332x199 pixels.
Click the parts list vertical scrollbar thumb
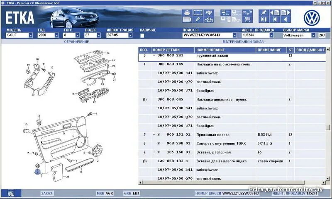(x=328, y=127)
